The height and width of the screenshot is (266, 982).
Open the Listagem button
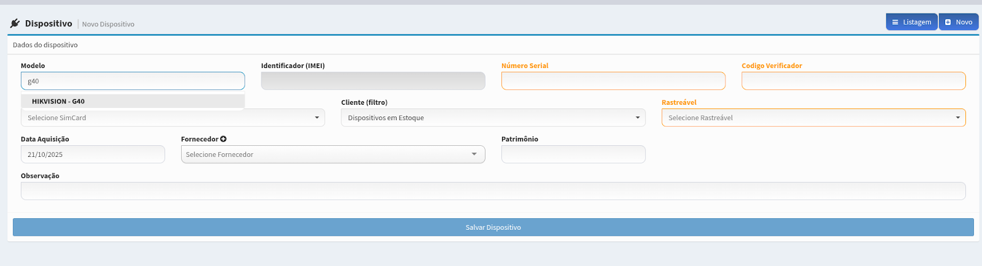coord(911,22)
